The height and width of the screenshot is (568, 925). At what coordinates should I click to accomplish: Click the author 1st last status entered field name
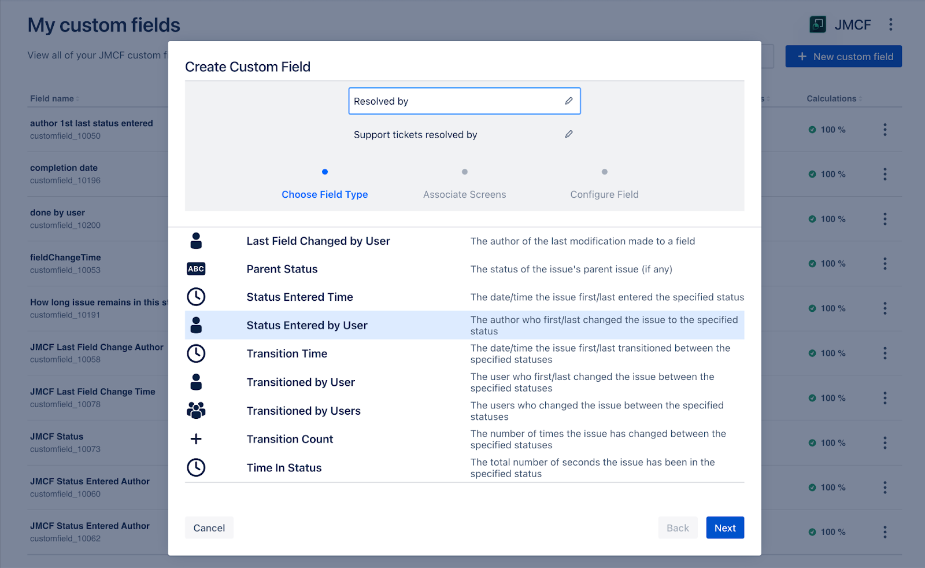click(91, 123)
